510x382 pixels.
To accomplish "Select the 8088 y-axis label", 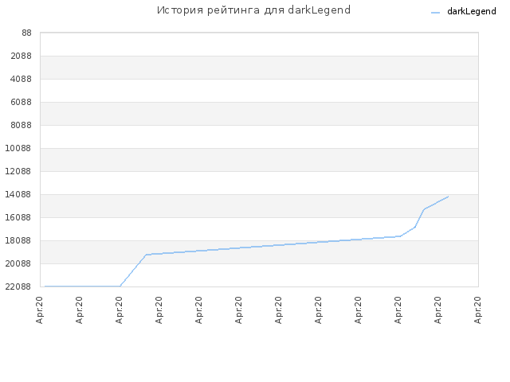I will [x=22, y=125].
